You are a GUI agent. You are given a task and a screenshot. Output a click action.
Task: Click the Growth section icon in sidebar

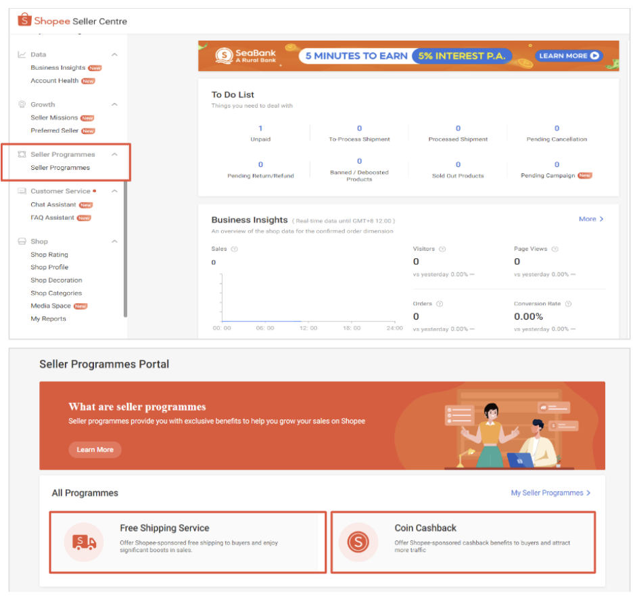click(22, 104)
